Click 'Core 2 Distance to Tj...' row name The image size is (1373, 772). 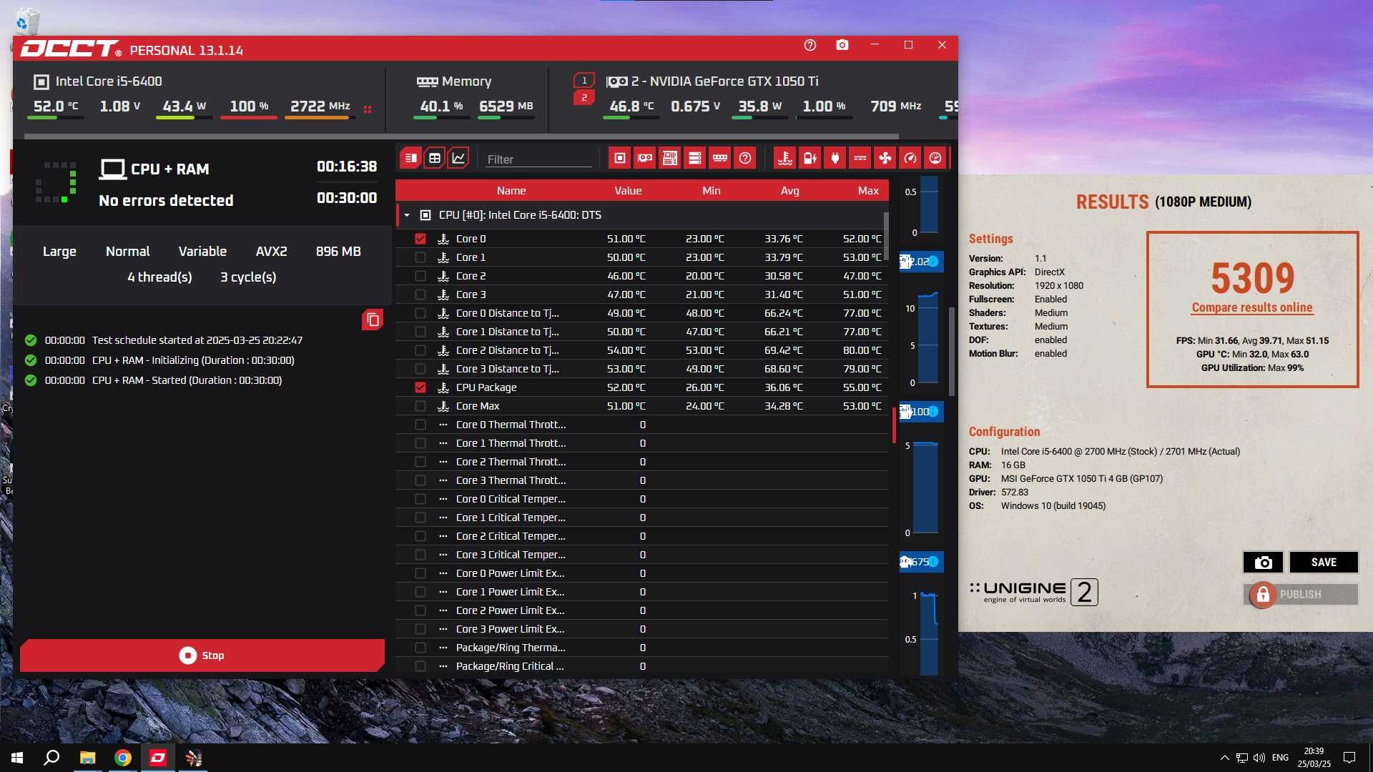click(x=508, y=350)
